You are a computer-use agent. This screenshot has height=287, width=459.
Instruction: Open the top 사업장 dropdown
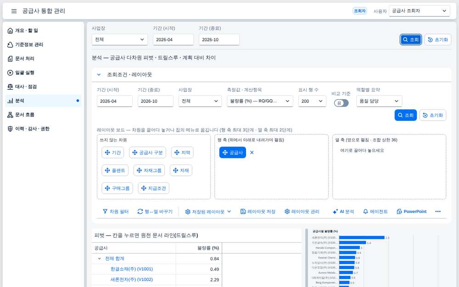[x=120, y=39]
